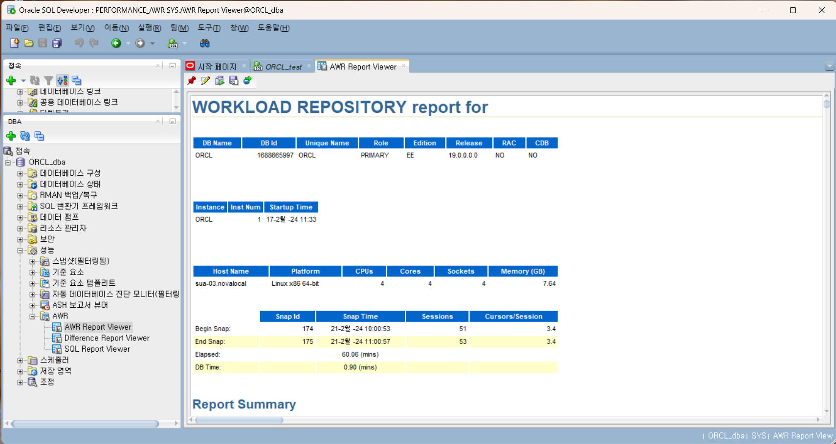This screenshot has height=444, width=836.
Task: Select 스냅샷(필터링됨) tree item
Action: coord(81,261)
